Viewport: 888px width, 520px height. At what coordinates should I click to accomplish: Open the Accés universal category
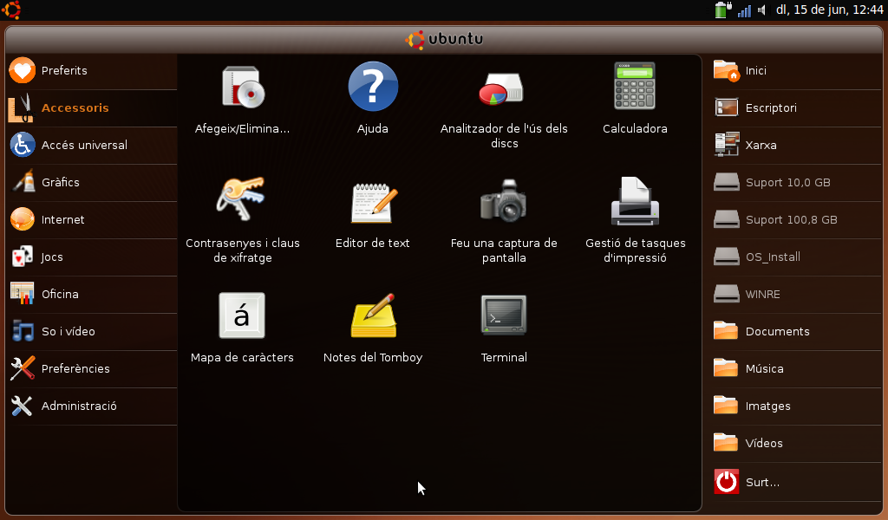point(92,146)
